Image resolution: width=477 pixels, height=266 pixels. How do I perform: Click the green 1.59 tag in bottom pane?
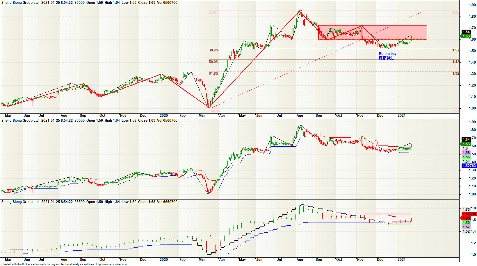[466, 223]
